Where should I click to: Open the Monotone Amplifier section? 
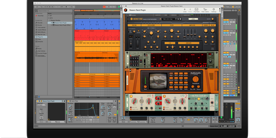pyautogui.click(x=192, y=25)
